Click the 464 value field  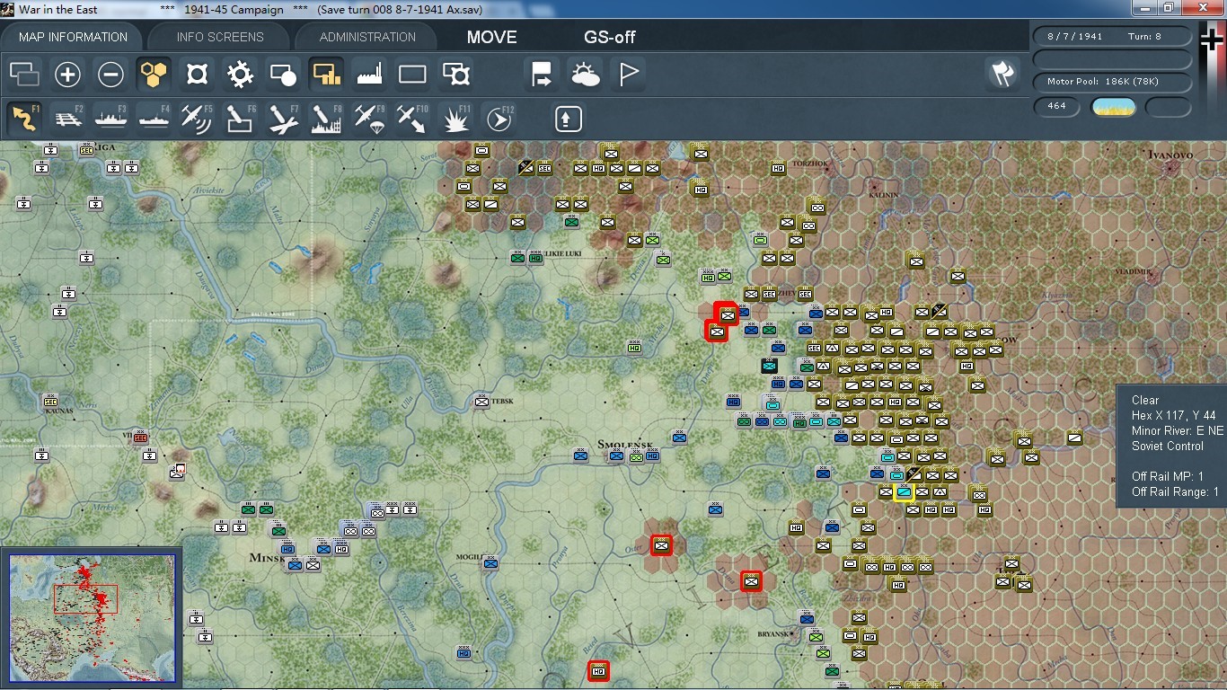coord(1056,106)
